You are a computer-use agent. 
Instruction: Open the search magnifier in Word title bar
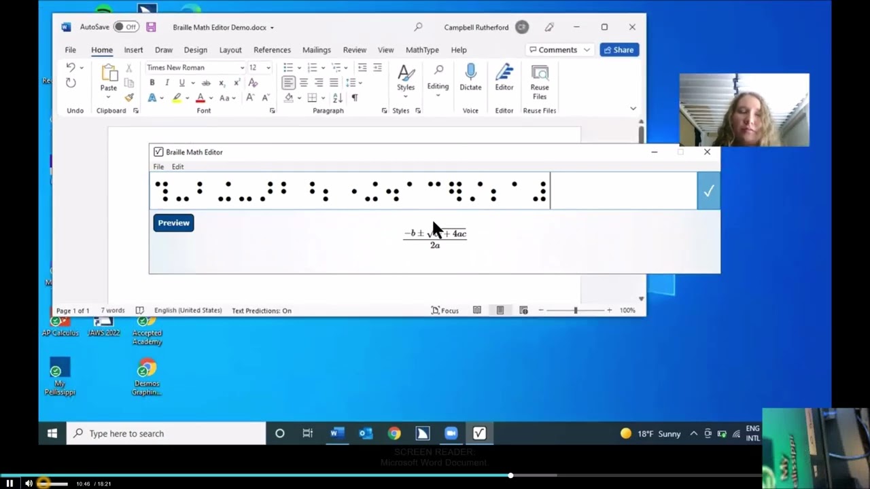point(418,27)
